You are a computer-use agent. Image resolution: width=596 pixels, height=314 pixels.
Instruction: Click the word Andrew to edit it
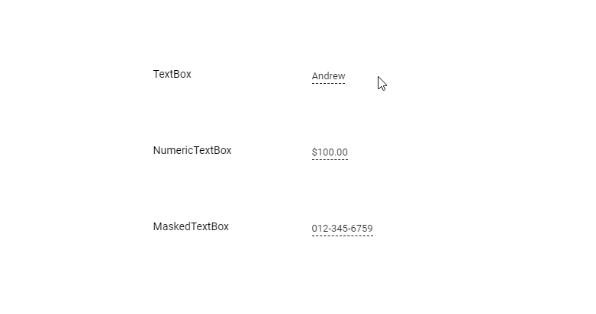click(x=328, y=76)
